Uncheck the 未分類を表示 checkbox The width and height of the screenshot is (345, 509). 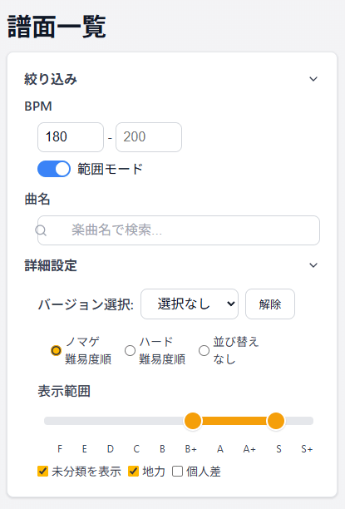pyautogui.click(x=43, y=471)
